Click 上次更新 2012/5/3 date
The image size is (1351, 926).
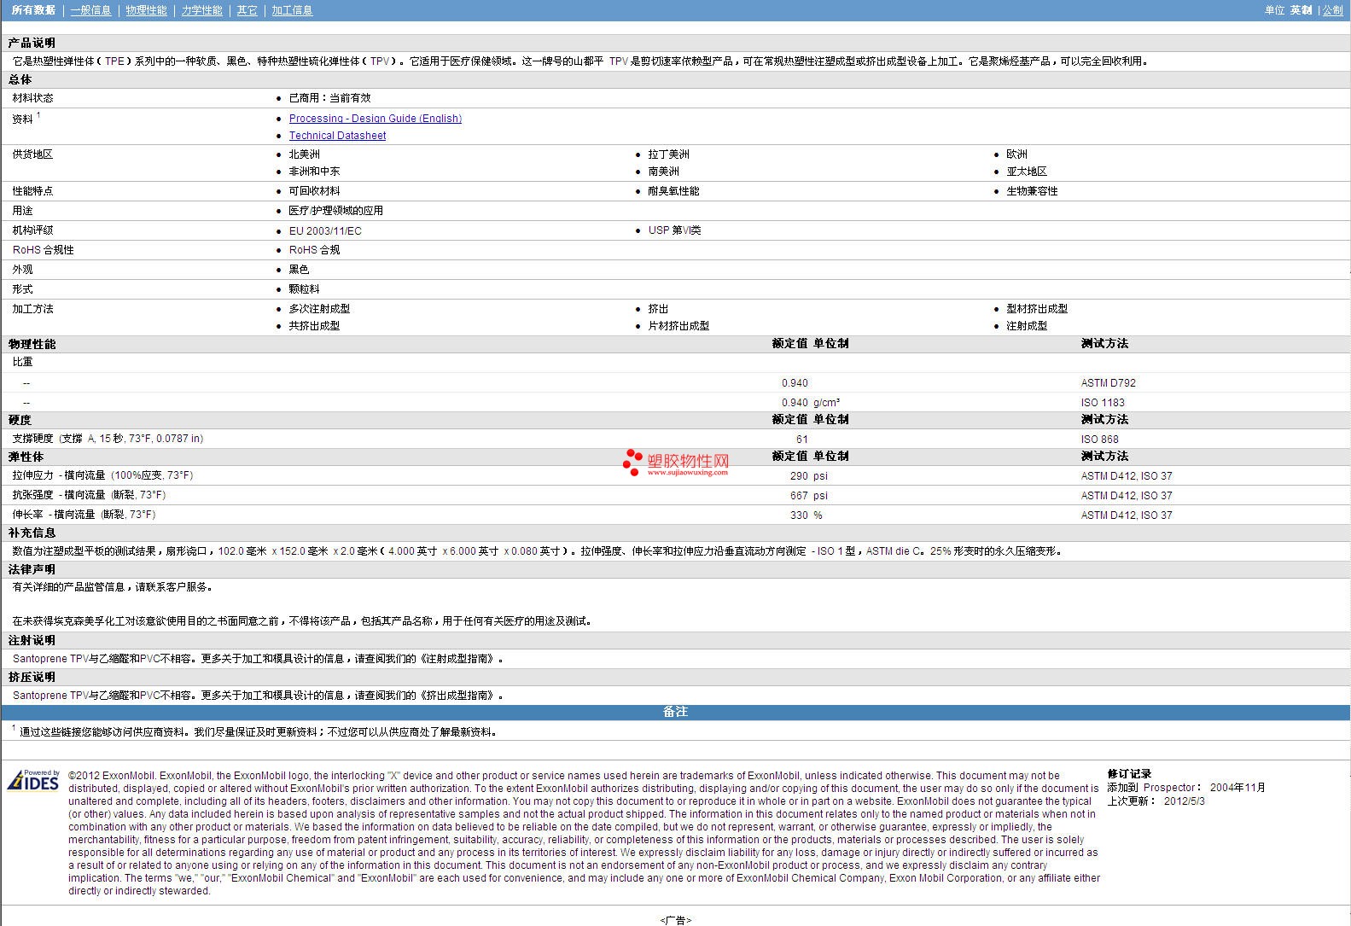pyautogui.click(x=1156, y=801)
